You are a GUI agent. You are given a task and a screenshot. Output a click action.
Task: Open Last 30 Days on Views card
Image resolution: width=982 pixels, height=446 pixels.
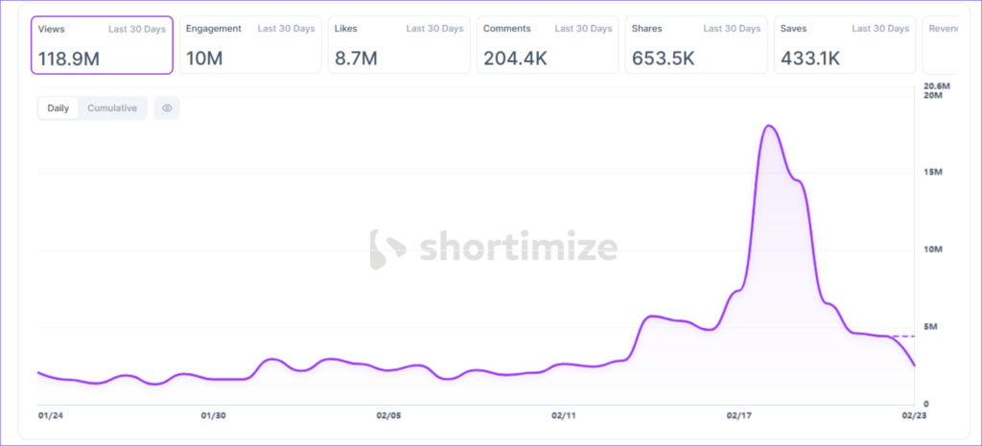[137, 29]
